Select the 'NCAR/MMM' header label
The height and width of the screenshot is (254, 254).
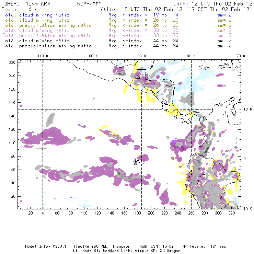coord(89,4)
